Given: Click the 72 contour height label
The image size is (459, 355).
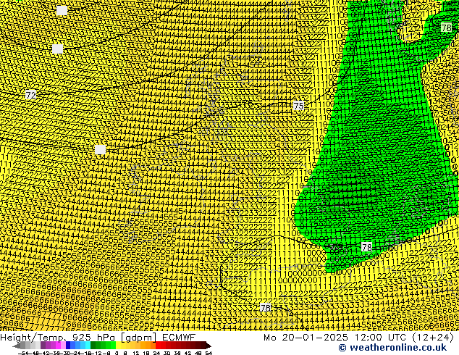Looking at the screenshot, I should (30, 95).
